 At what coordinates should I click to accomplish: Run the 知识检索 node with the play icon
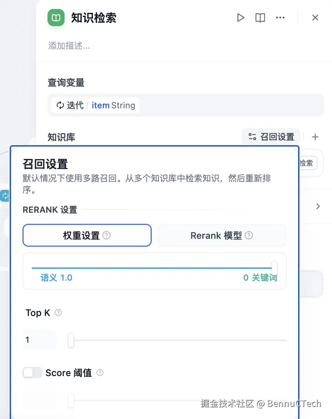241,17
